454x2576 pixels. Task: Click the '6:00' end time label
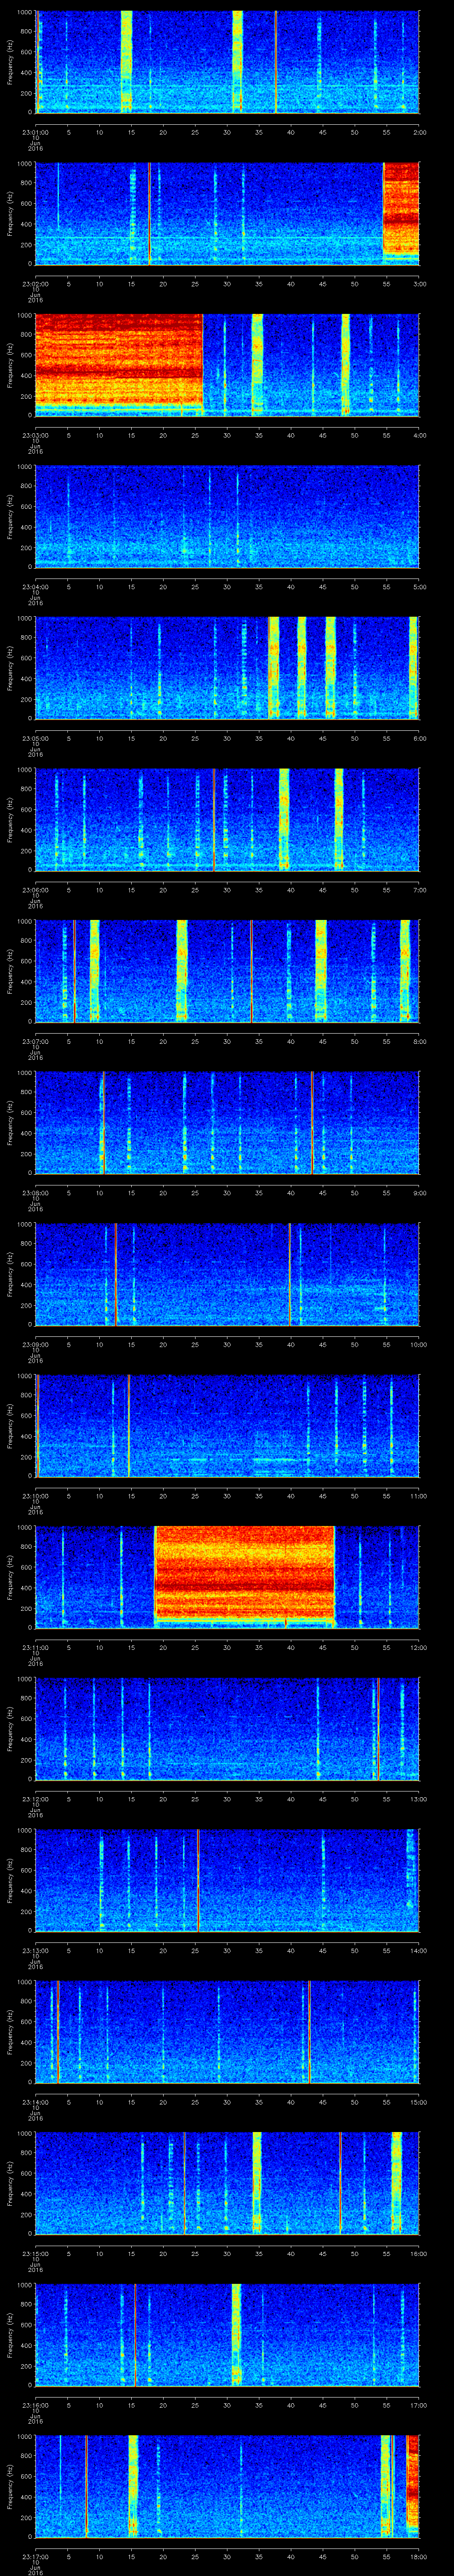[419, 738]
